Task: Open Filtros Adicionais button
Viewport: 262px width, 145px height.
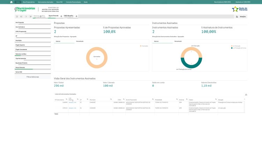Action: click(33, 77)
